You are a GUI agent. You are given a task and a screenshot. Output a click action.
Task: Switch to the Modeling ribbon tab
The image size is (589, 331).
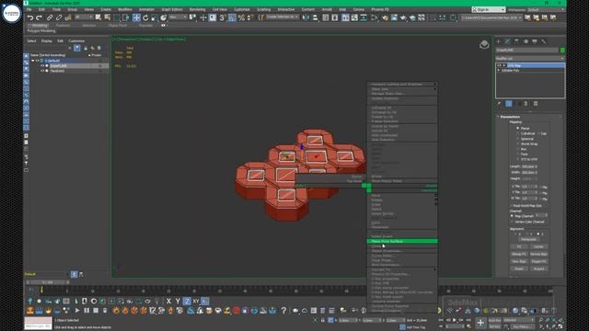[x=40, y=26]
